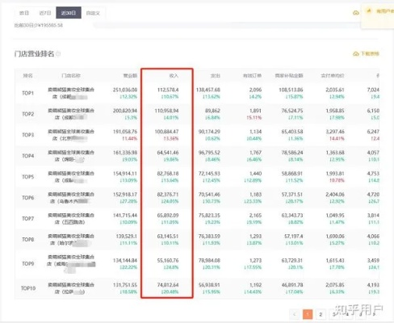394x323 pixels.
Task: Click subsidy value 76,524.75 in the TOP2 row
Action: (x=292, y=111)
